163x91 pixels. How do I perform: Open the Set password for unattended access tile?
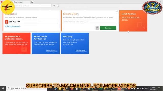point(16,43)
